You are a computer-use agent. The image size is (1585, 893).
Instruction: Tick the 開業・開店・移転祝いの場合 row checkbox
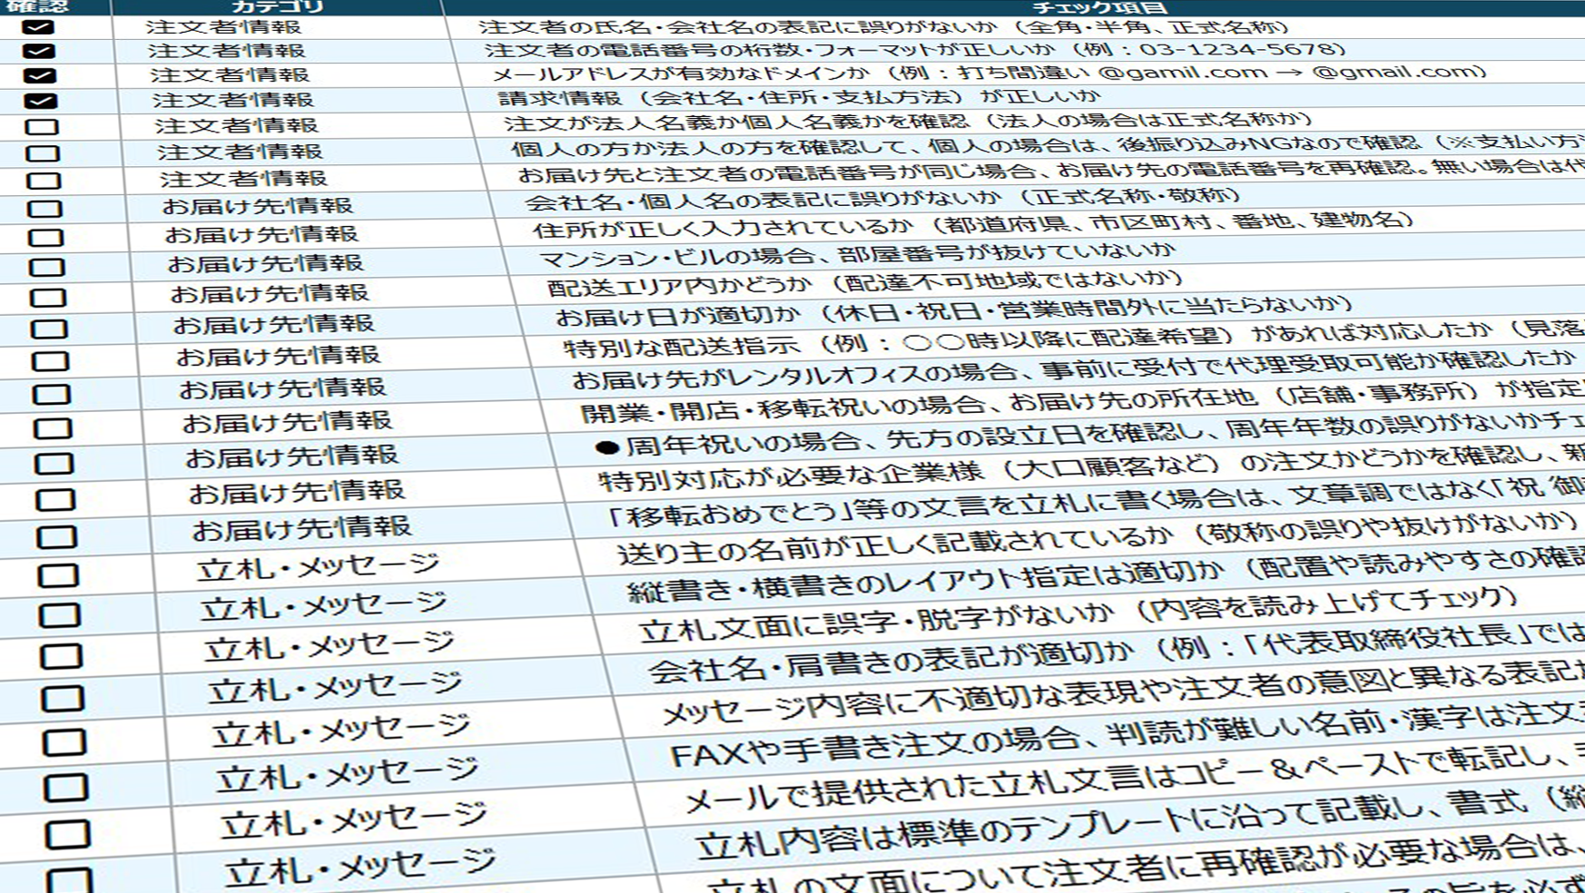[x=53, y=428]
